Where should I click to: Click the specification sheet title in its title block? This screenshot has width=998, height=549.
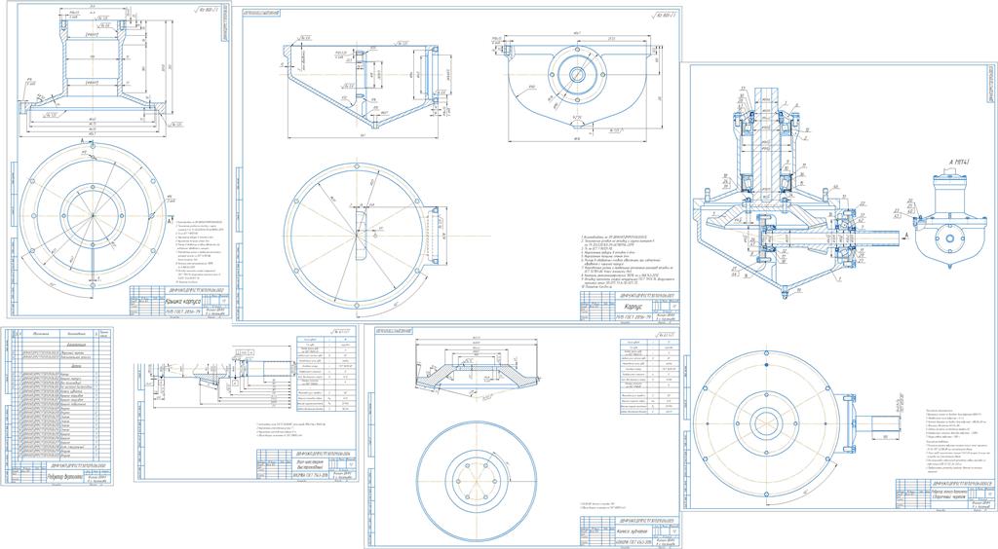click(x=65, y=478)
